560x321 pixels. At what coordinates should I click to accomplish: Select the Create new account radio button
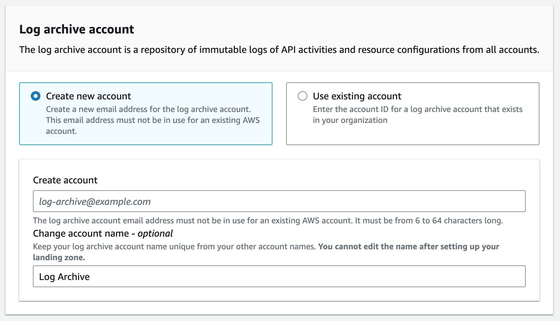pyautogui.click(x=36, y=96)
